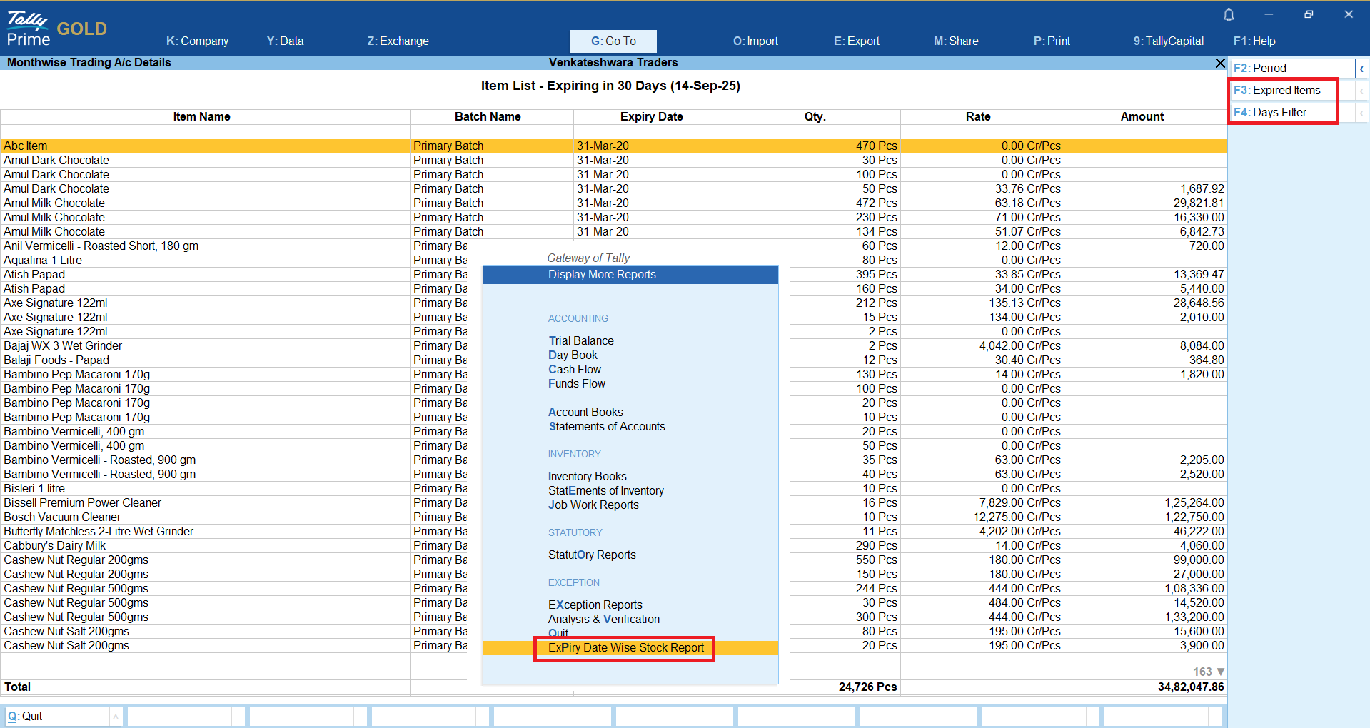Select the Abc Item highlighted row
1370x728 pixels.
[26, 146]
